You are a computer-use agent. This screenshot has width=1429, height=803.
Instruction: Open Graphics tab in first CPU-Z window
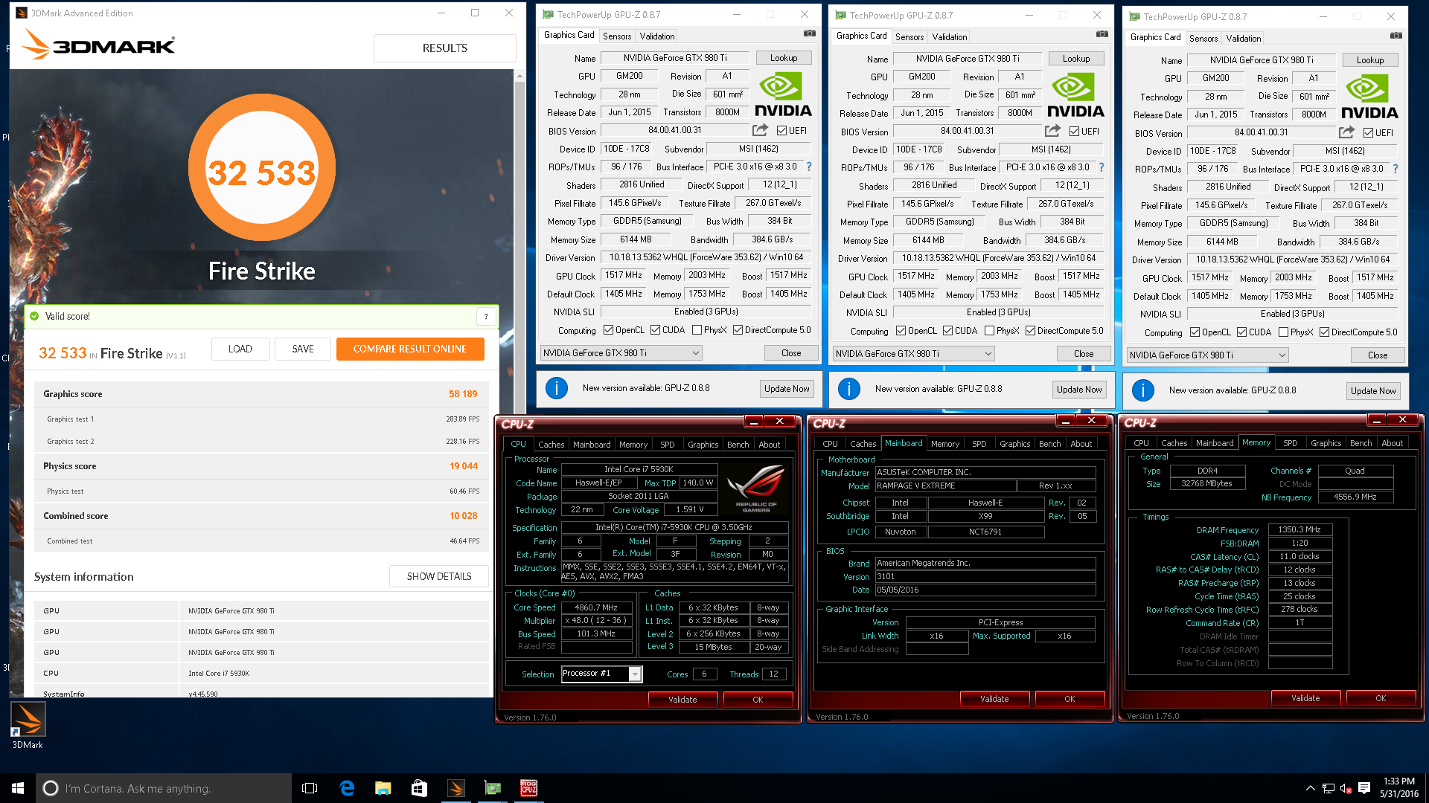703,445
